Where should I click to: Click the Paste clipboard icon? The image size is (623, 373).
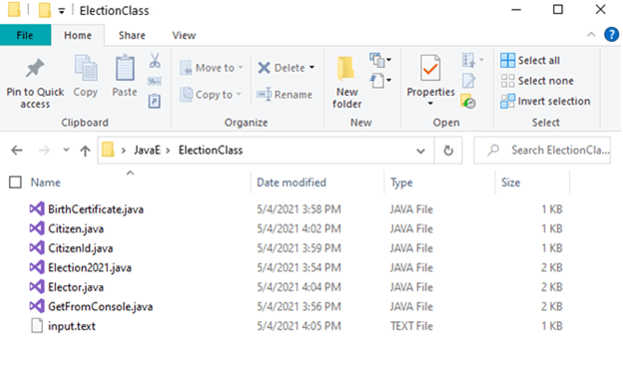[125, 68]
